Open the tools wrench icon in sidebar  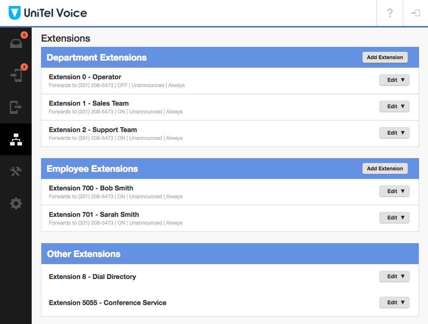point(16,171)
